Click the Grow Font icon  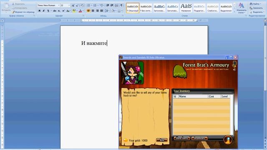tap(73, 5)
